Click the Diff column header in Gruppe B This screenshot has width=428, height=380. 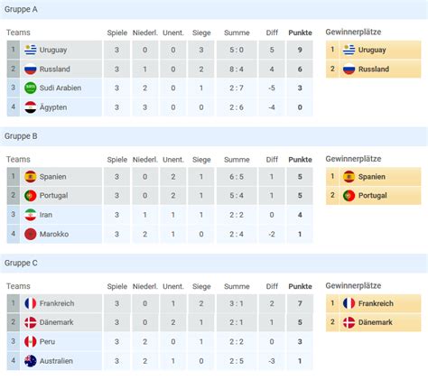tap(272, 160)
